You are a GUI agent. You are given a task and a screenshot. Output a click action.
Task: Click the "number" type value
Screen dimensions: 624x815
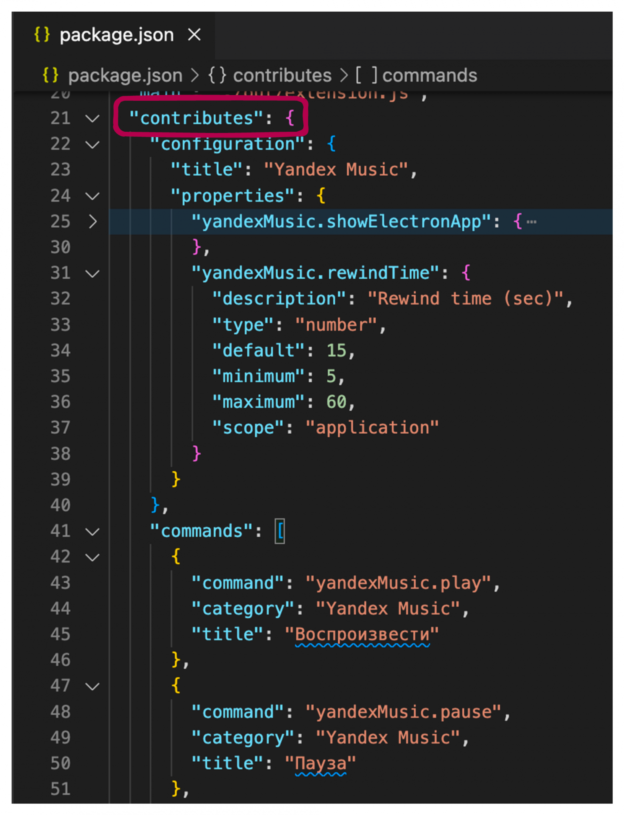[336, 324]
